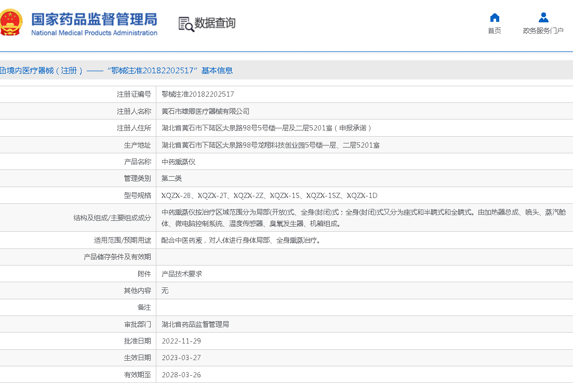Viewport: 573px width, 383px height.
Task: Click the 适用范围 intended use description
Action: pos(241,241)
